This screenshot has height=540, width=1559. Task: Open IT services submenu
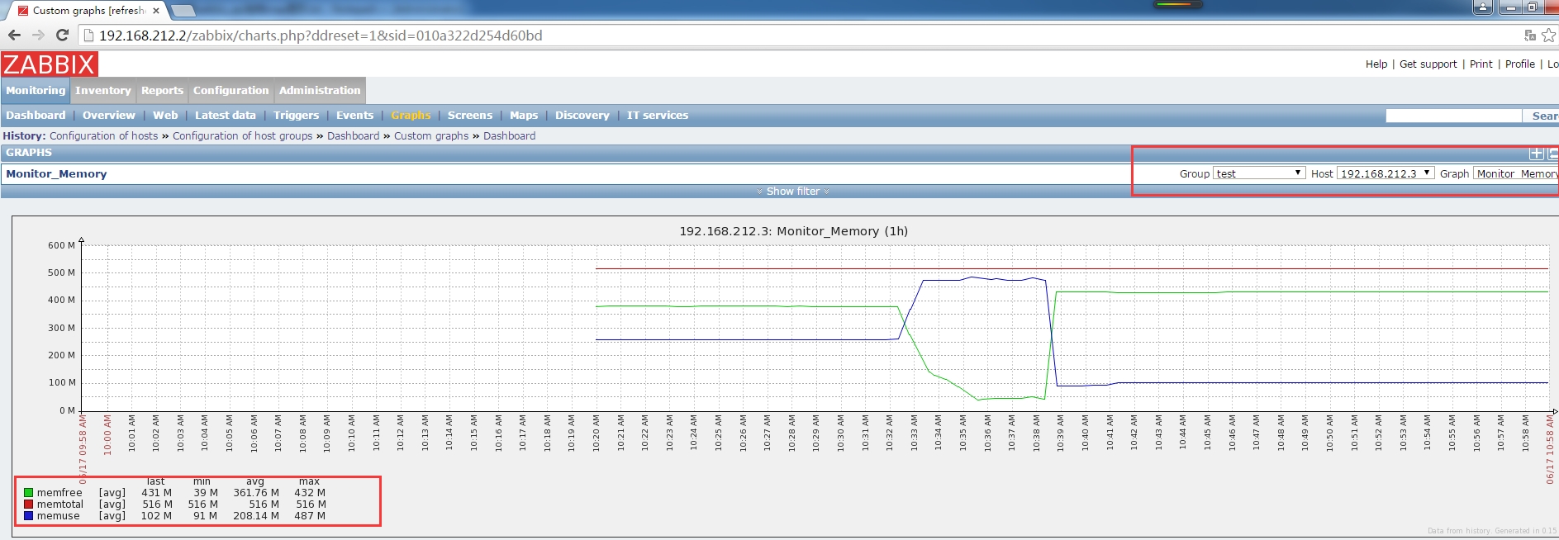pos(657,116)
